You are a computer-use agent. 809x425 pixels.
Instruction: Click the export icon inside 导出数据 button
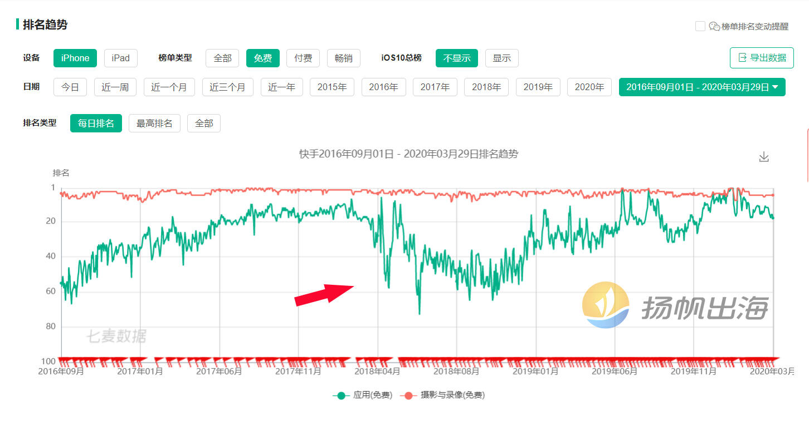point(742,58)
